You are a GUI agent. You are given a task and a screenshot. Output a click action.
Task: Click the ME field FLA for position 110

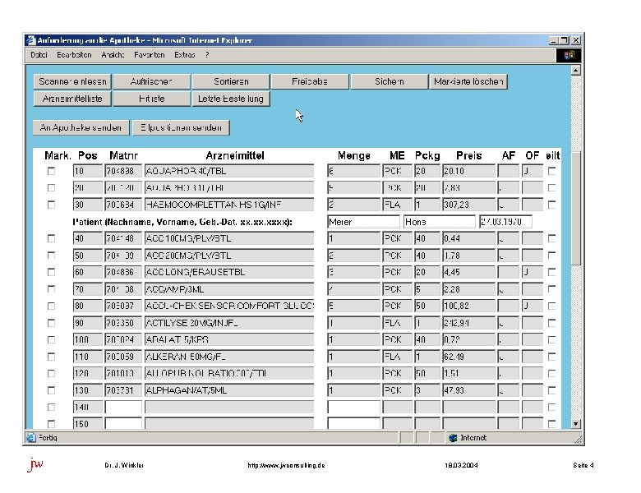pyautogui.click(x=398, y=357)
